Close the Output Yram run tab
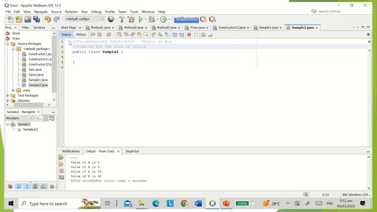The image size is (377, 212). tap(118, 151)
